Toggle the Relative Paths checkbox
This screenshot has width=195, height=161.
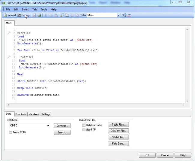(x=84, y=125)
